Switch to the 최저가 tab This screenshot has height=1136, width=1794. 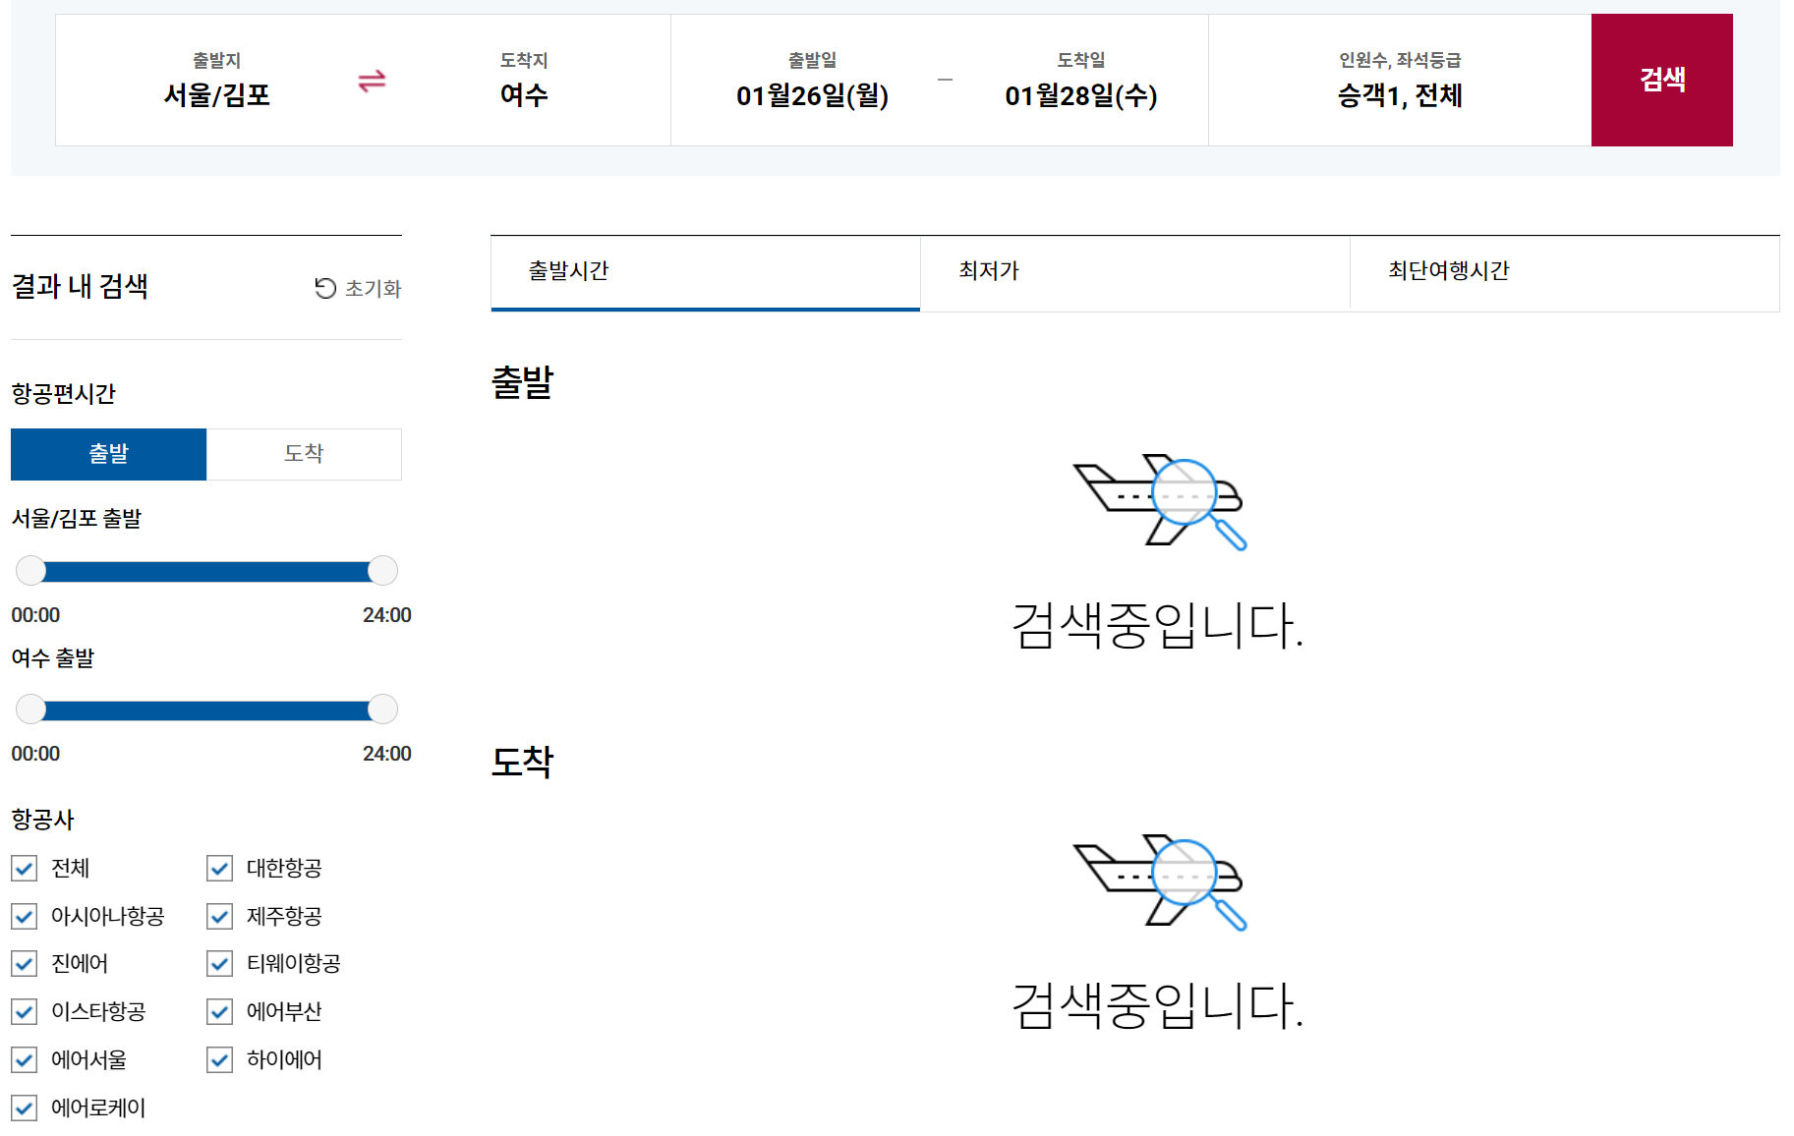click(1135, 273)
